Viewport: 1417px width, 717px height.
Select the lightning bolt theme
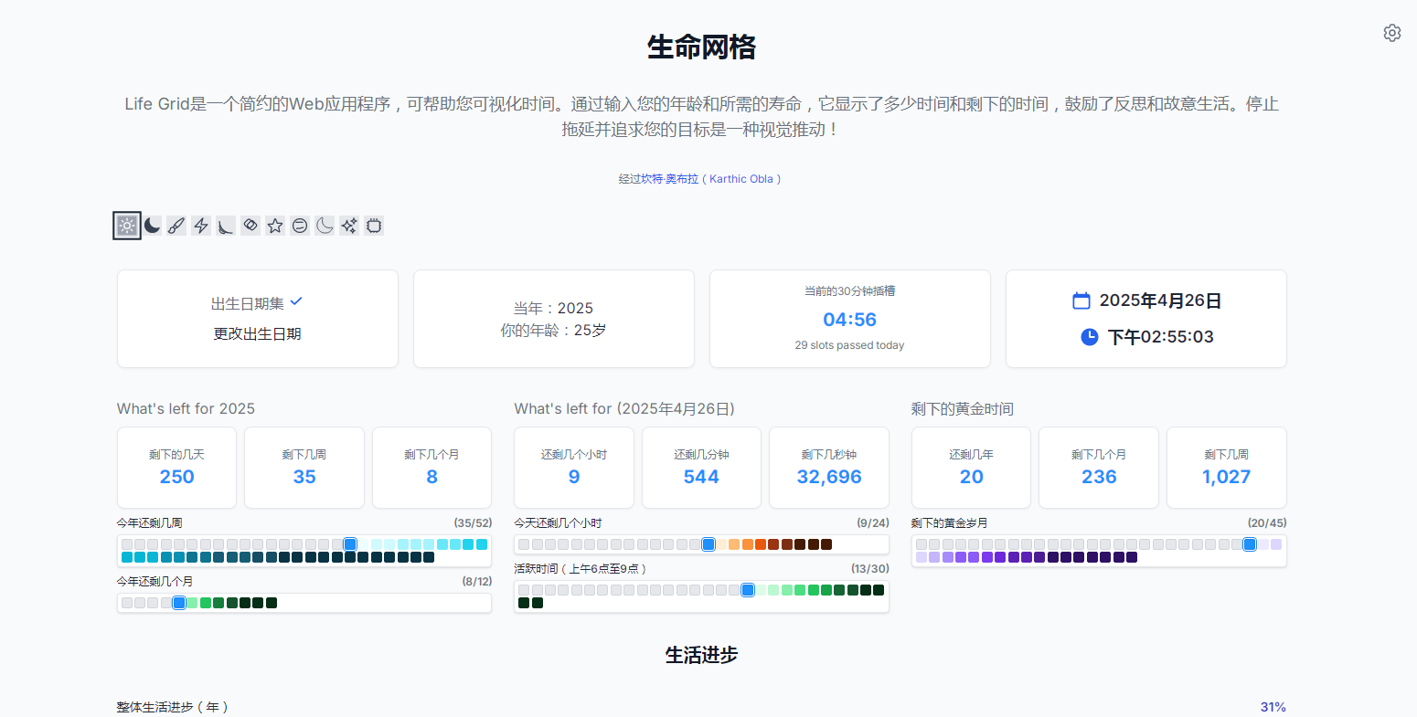201,226
